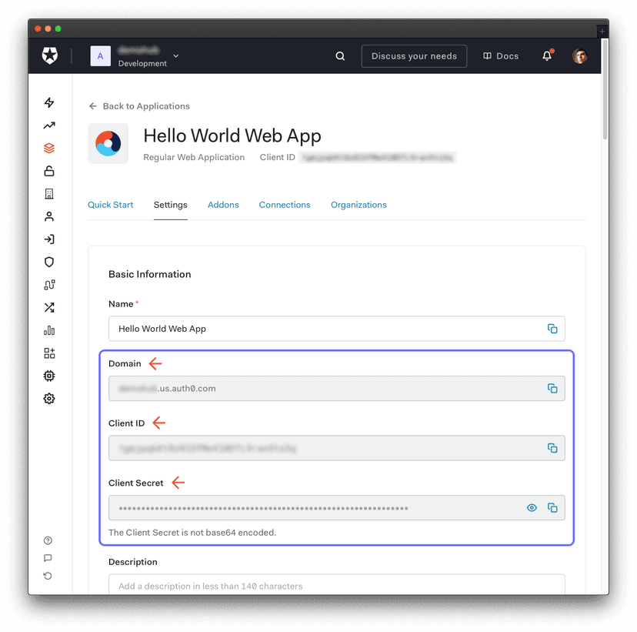Click the Discuss your needs button

pos(414,55)
